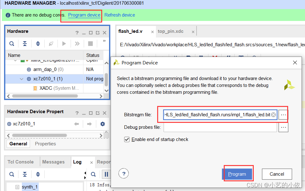Close the Log tab
The width and height of the screenshot is (305, 191).
point(92,163)
